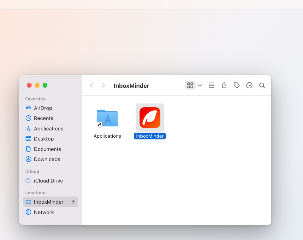Open Desktop from the sidebar
This screenshot has height=240, width=303.
coord(50,139)
